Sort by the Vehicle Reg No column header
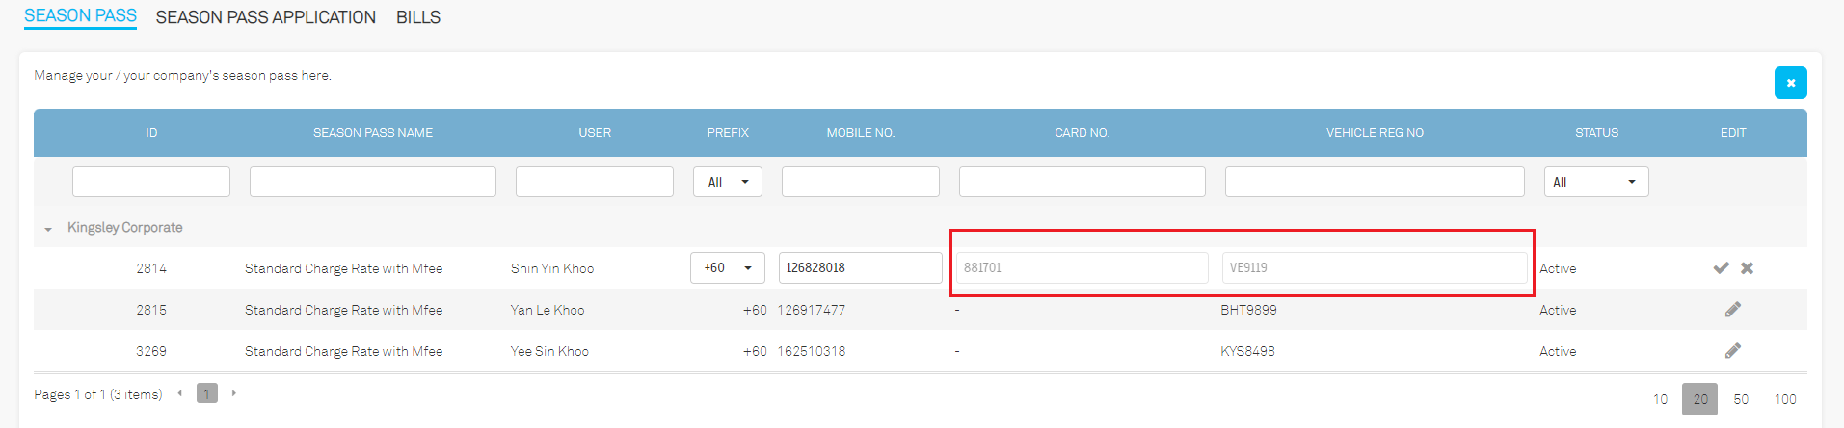The height and width of the screenshot is (428, 1844). (1374, 133)
